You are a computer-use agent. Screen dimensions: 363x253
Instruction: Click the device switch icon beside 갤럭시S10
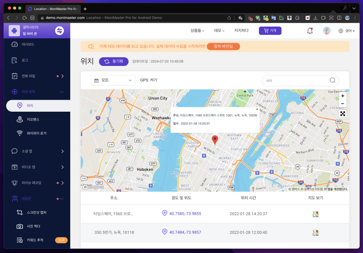59,30
